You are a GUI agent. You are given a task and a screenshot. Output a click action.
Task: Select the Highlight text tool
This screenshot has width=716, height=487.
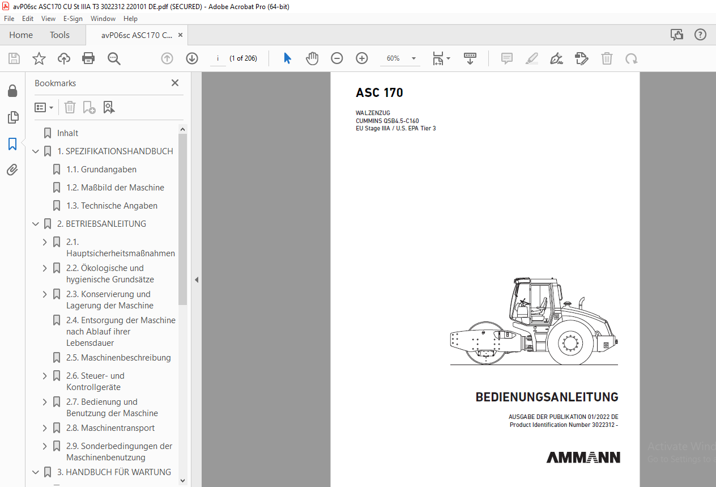532,58
